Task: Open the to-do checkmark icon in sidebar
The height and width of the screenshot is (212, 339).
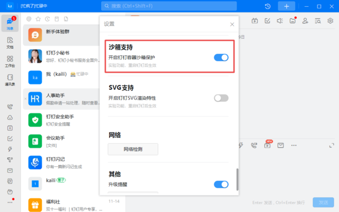Action: [10, 139]
